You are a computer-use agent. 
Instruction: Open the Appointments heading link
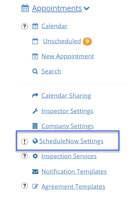pyautogui.click(x=57, y=8)
